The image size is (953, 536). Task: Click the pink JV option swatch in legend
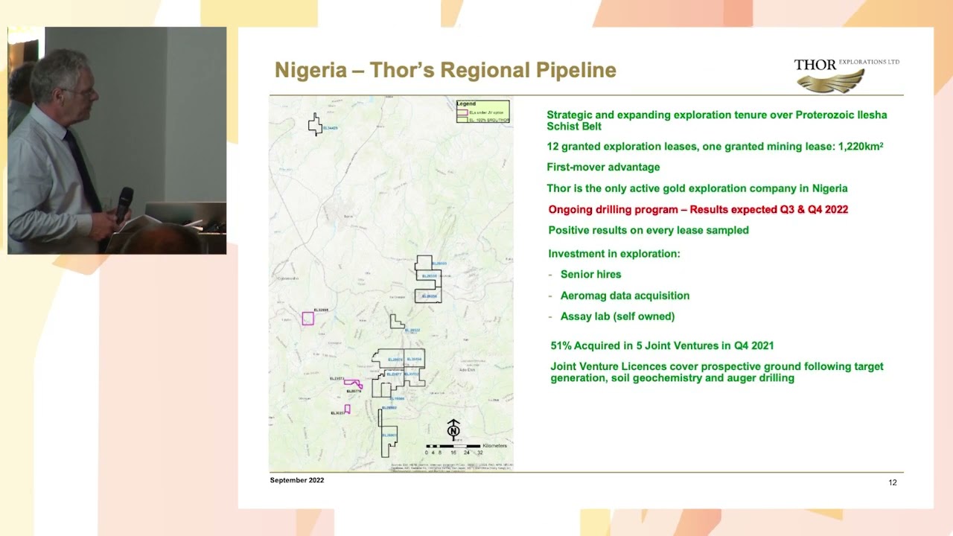pyautogui.click(x=462, y=112)
